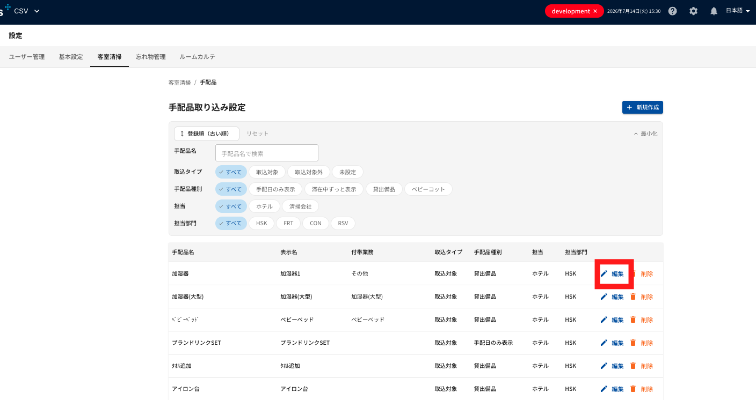Toggle the CON department chip

(x=316, y=224)
